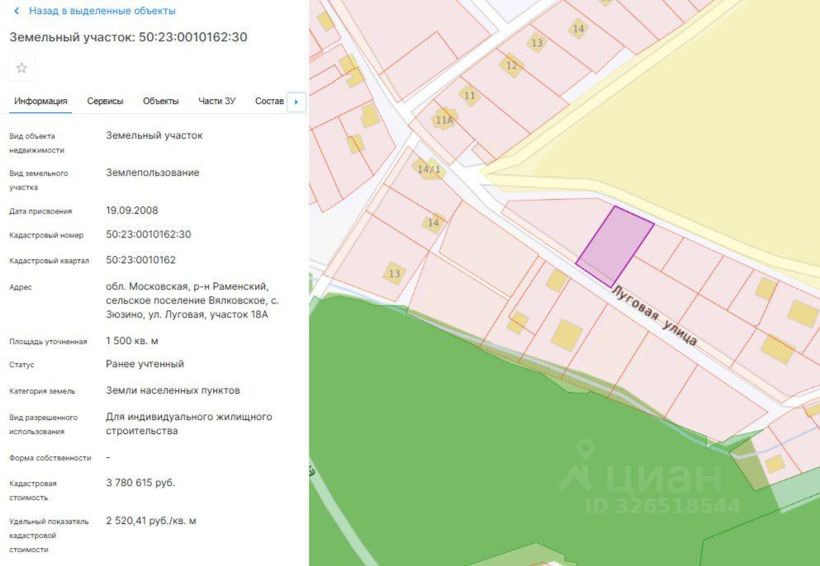Switch to the Сервисы tab
Screen dimensions: 820x566
[105, 101]
